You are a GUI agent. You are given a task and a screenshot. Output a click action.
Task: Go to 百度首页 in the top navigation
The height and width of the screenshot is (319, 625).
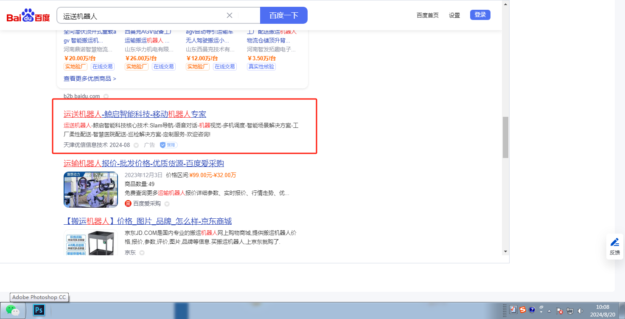click(x=427, y=15)
